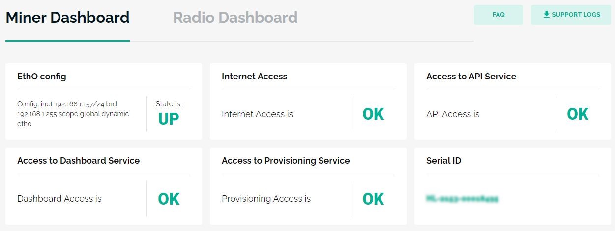This screenshot has height=231, width=615.
Task: Click the Dashboard Access OK status
Action: pyautogui.click(x=169, y=199)
